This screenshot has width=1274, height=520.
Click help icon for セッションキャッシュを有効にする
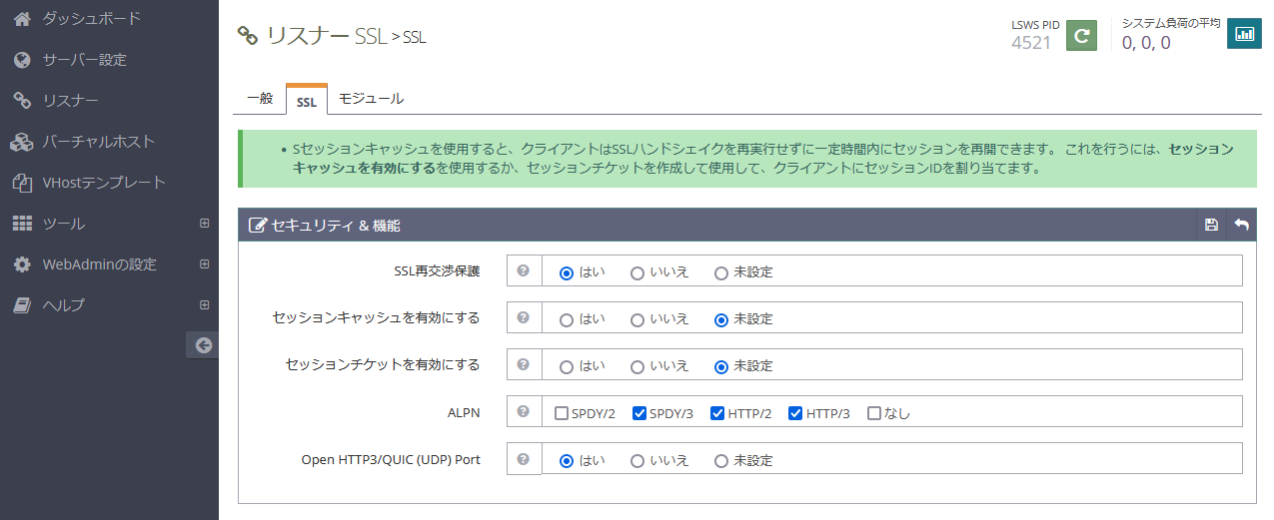pos(524,317)
